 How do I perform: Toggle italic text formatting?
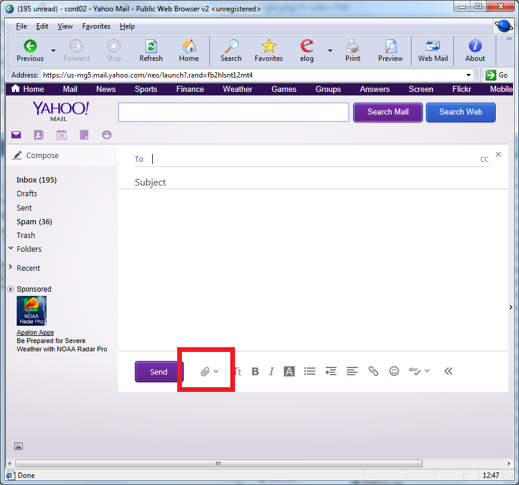pyautogui.click(x=271, y=372)
